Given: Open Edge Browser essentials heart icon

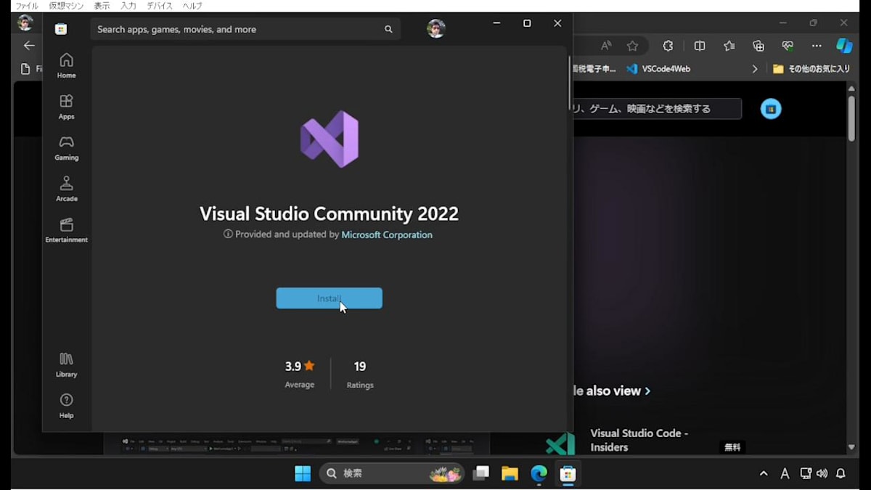Looking at the screenshot, I should pyautogui.click(x=788, y=46).
